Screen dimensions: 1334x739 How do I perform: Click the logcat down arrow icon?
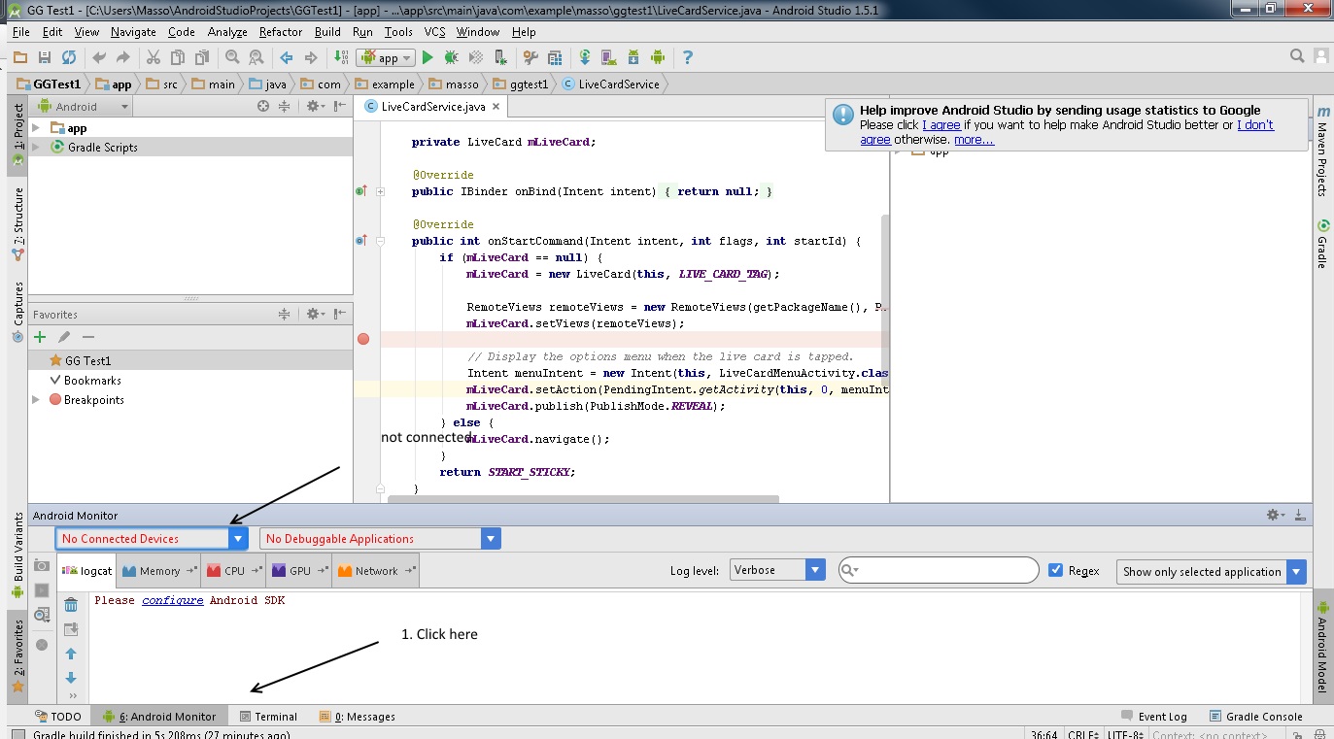(71, 678)
